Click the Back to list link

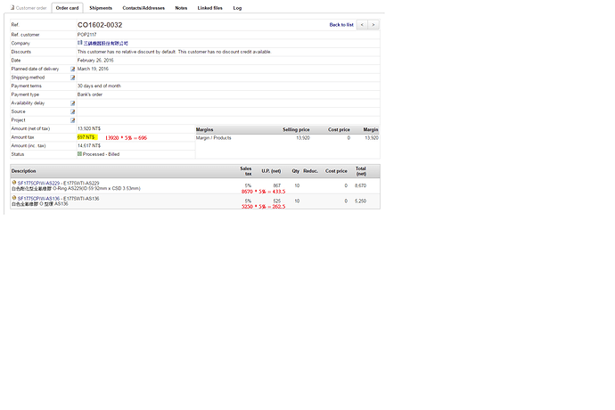pos(340,25)
